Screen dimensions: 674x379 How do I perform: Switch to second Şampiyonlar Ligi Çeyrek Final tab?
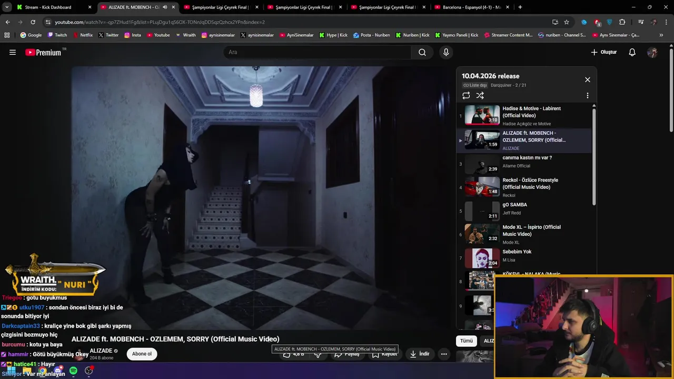coord(304,7)
